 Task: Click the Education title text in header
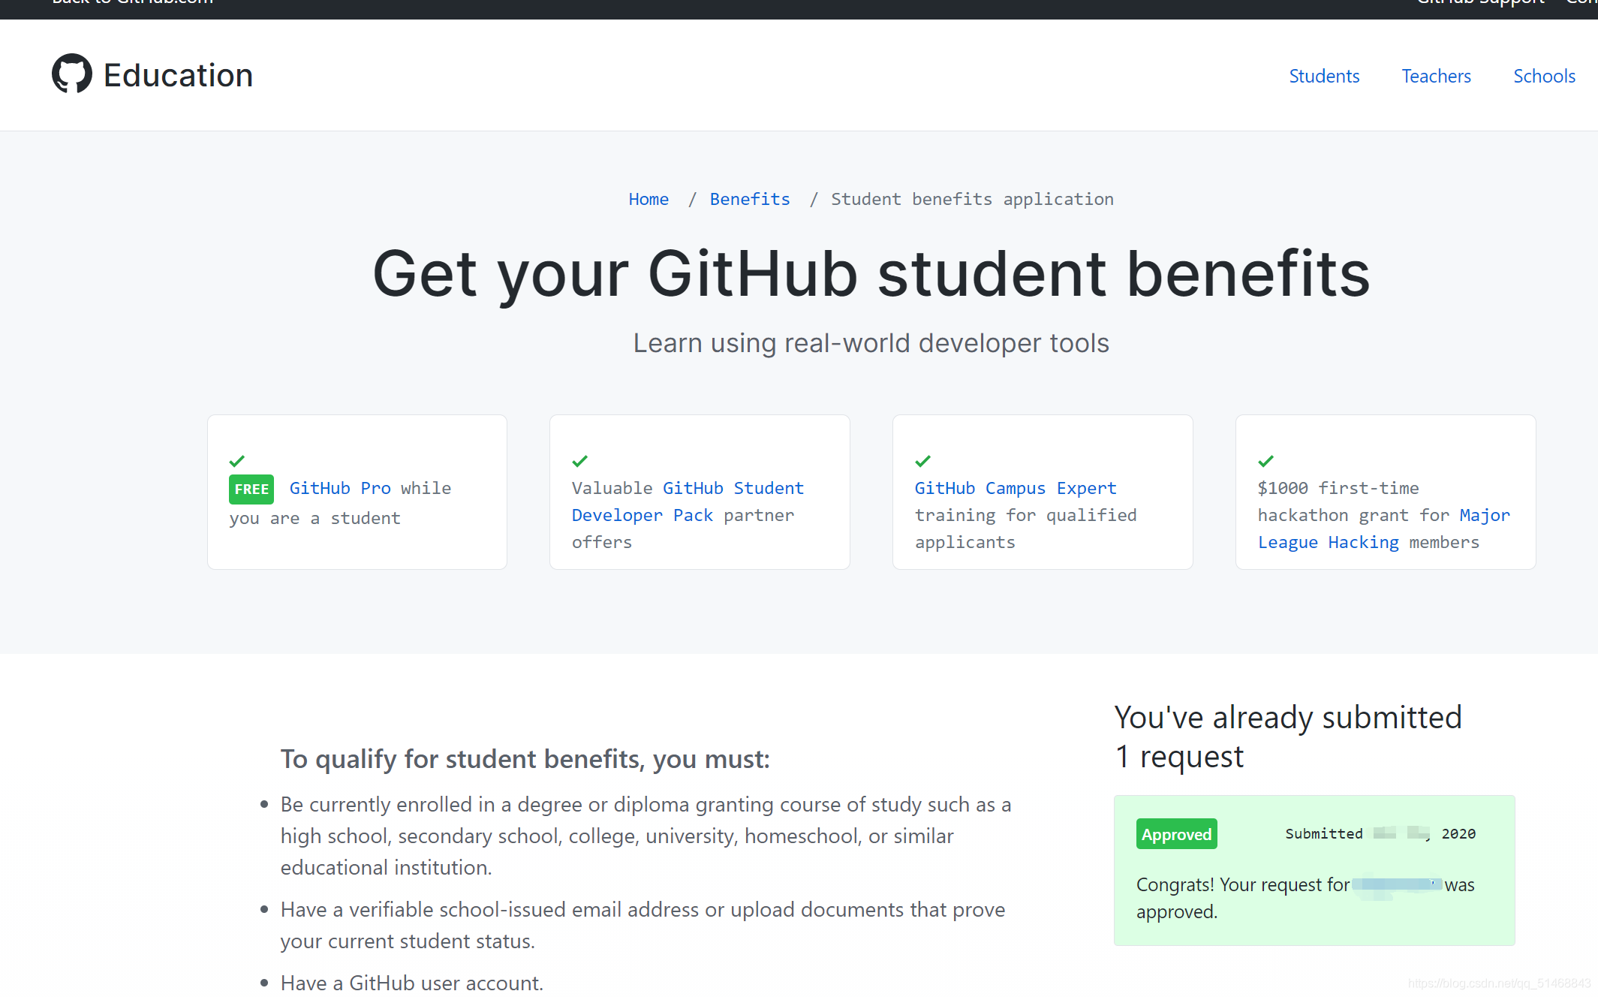tap(178, 75)
